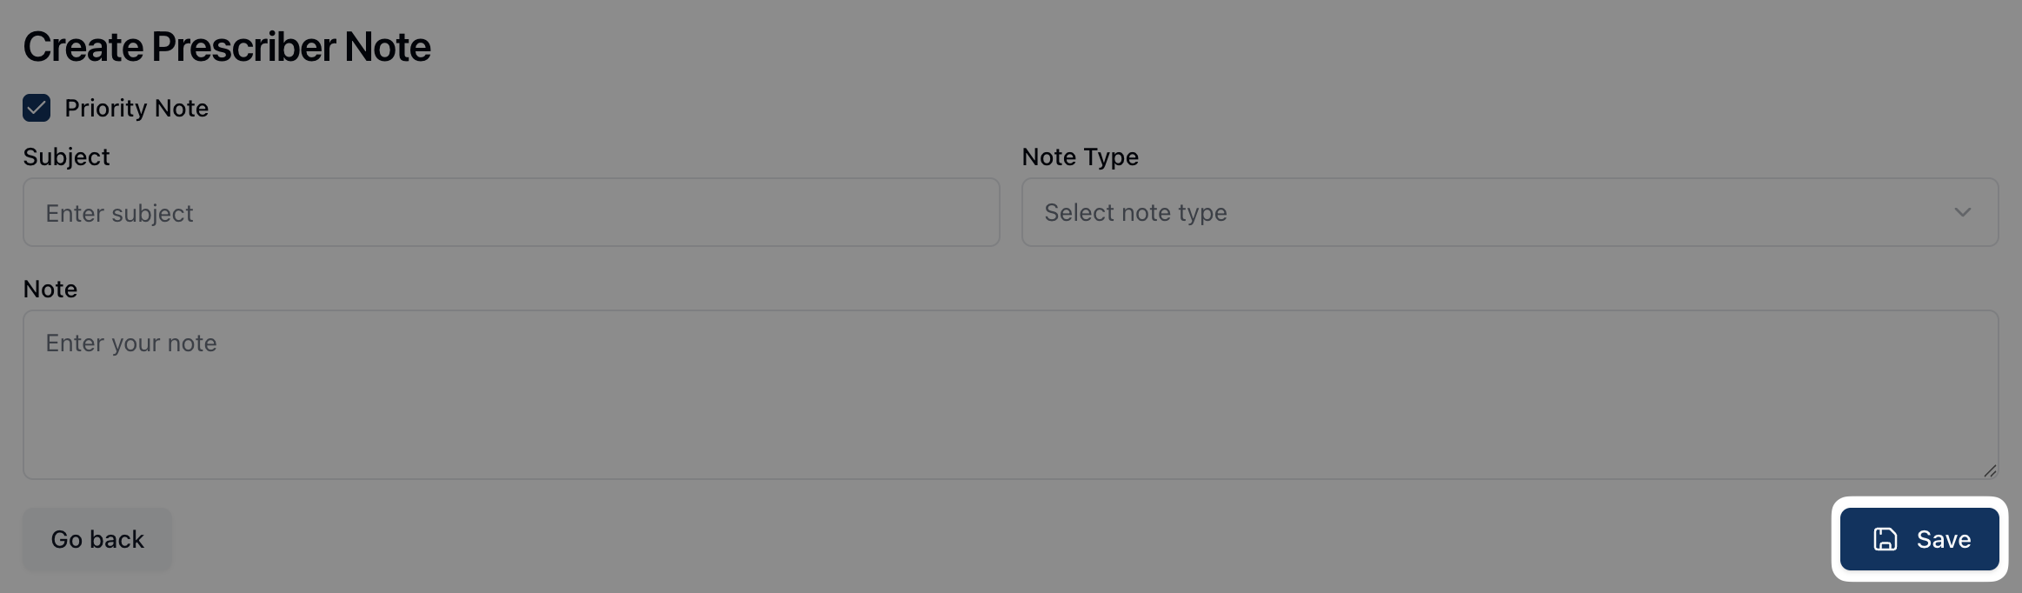Open the Note Type dropdown
This screenshot has width=2022, height=593.
coord(1509,213)
